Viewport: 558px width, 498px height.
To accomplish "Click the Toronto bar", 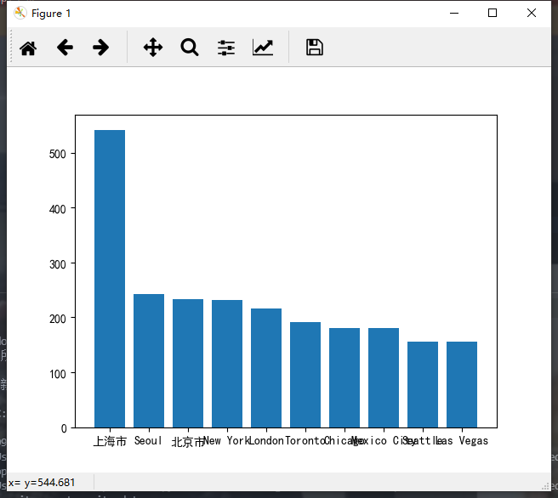I will pyautogui.click(x=305, y=375).
